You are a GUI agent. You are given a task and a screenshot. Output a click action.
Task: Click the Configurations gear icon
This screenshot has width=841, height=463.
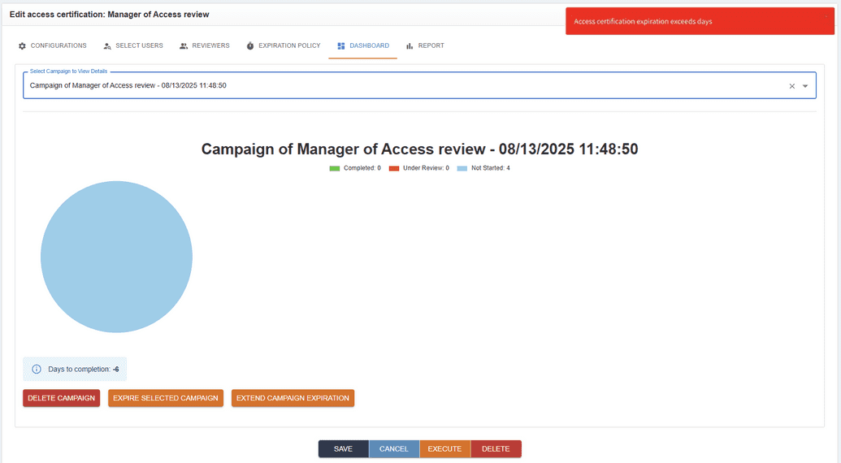click(x=23, y=46)
